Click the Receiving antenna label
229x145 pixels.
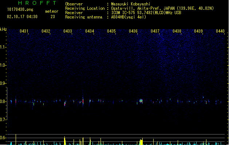(84, 17)
